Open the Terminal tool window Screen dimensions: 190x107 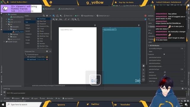click(x=26, y=98)
